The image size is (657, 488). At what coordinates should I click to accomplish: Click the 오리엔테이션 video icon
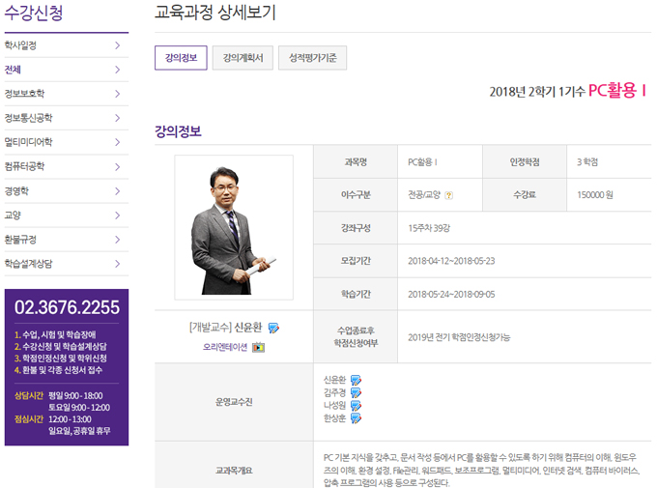258,347
